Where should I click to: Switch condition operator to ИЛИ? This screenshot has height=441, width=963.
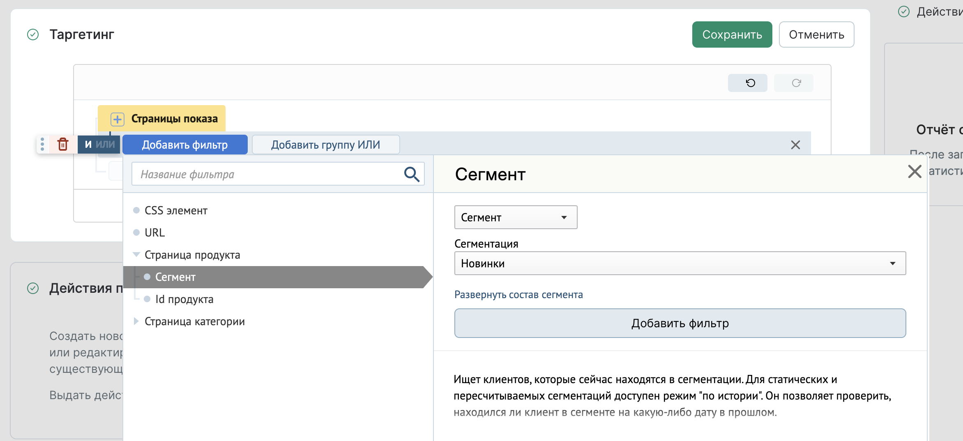pos(106,145)
